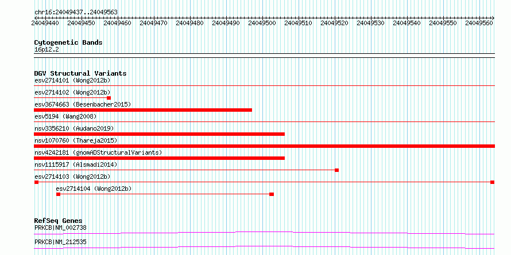Click ruler tick label 24049500
Viewport: 511px width, 255px height.
pos(262,23)
